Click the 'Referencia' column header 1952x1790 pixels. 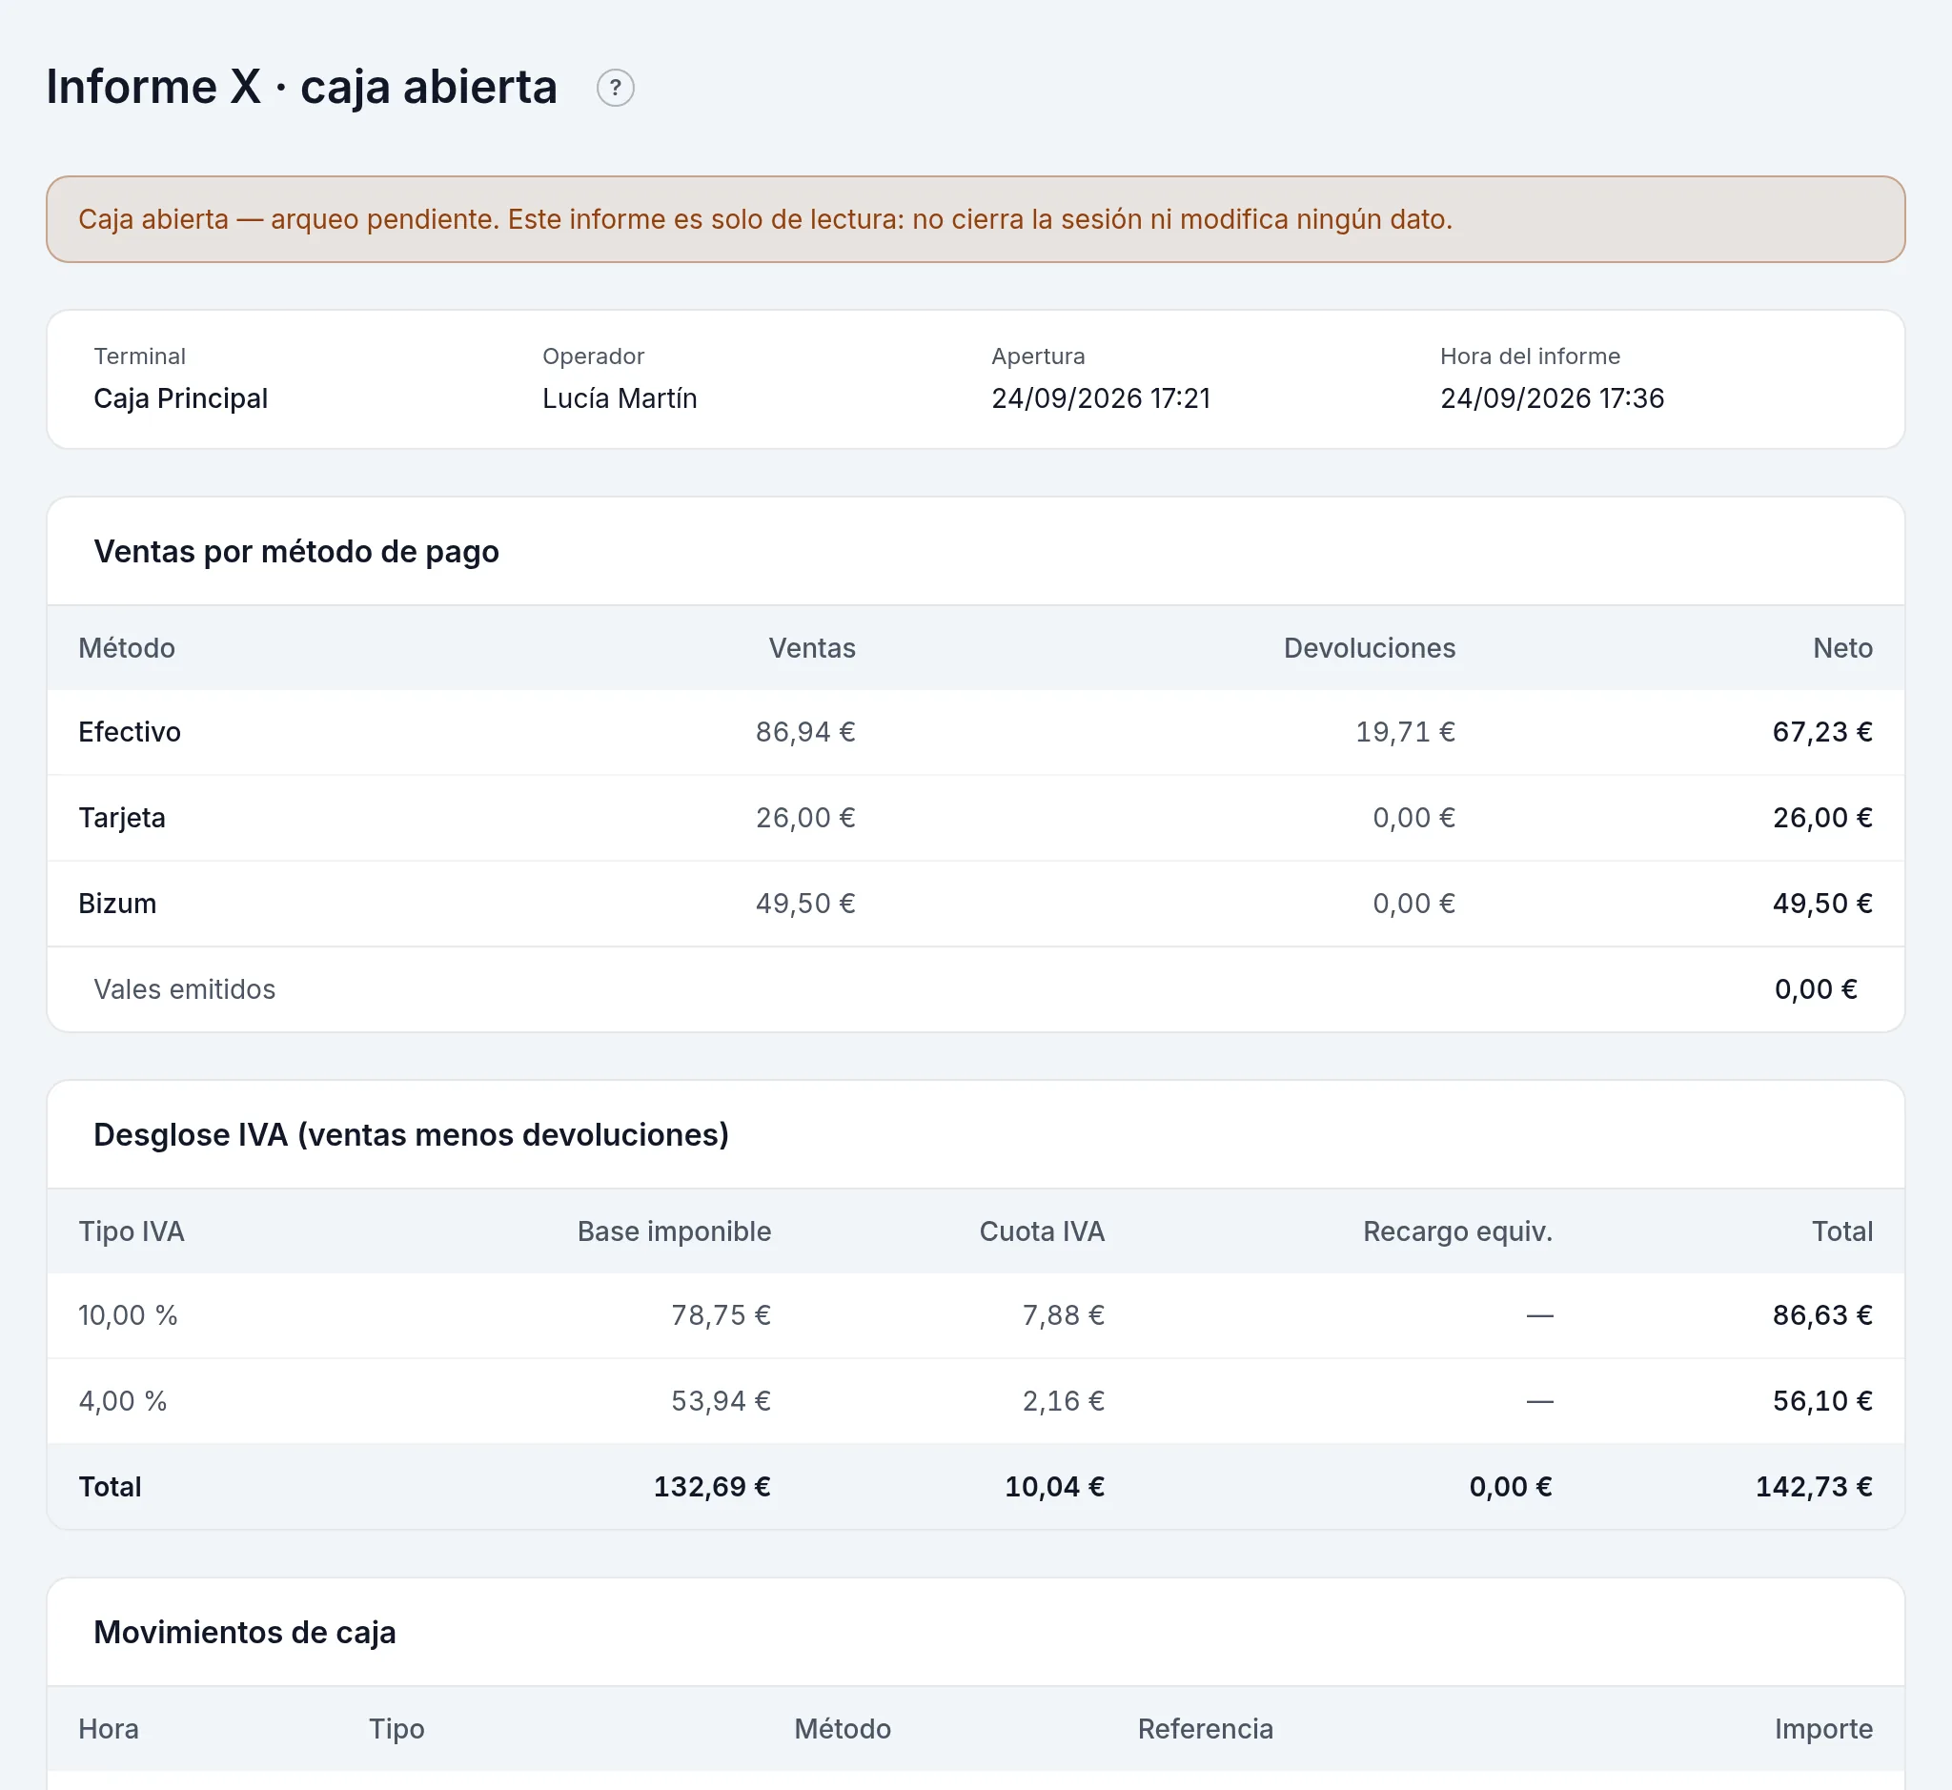click(1205, 1729)
